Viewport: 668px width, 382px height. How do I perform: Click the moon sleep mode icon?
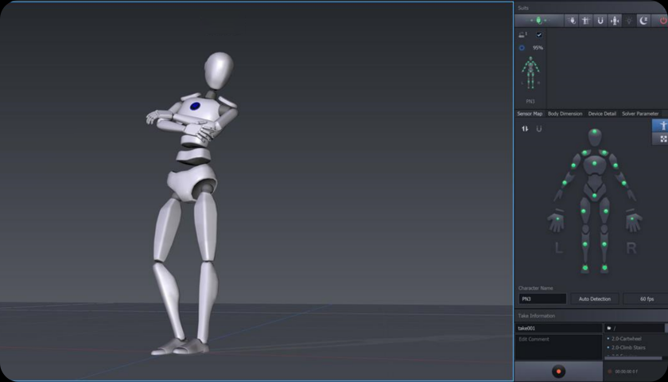coord(644,21)
